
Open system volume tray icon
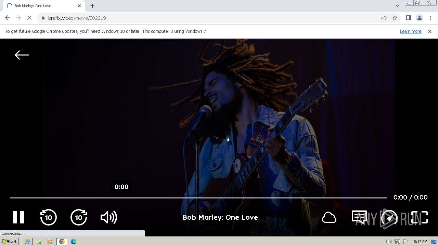coord(389,242)
